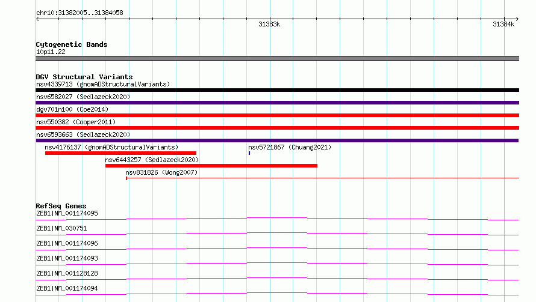Click the small blue nsv5721867 marker
The width and height of the screenshot is (536, 302).
point(249,153)
